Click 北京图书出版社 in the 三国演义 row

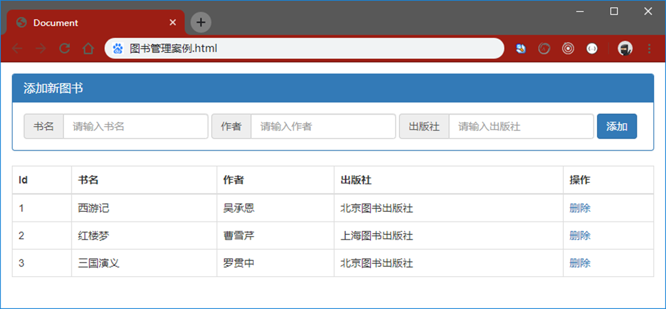click(x=377, y=263)
